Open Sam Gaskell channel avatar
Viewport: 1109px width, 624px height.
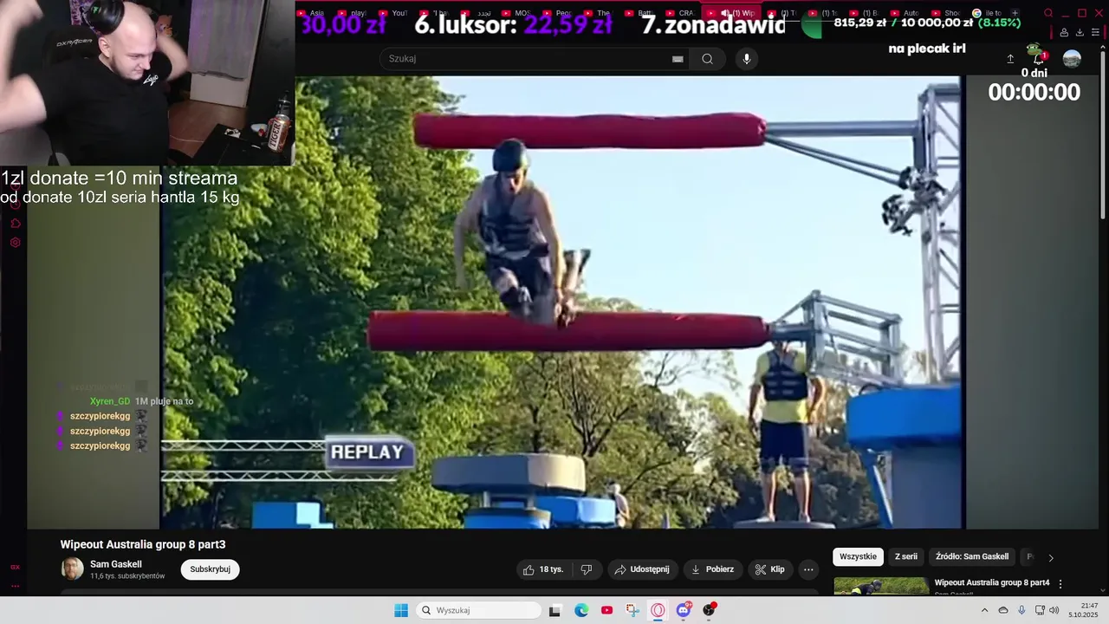[73, 569]
